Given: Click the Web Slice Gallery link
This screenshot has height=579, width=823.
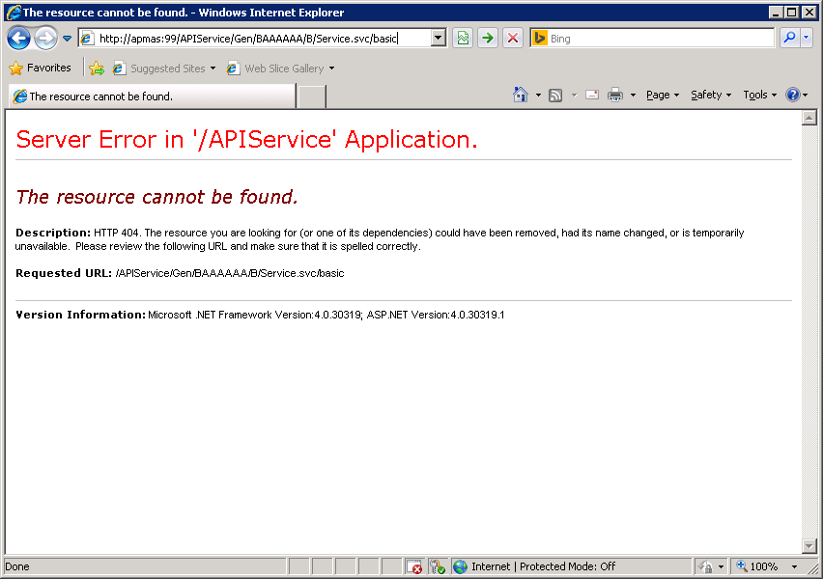Looking at the screenshot, I should pyautogui.click(x=282, y=69).
